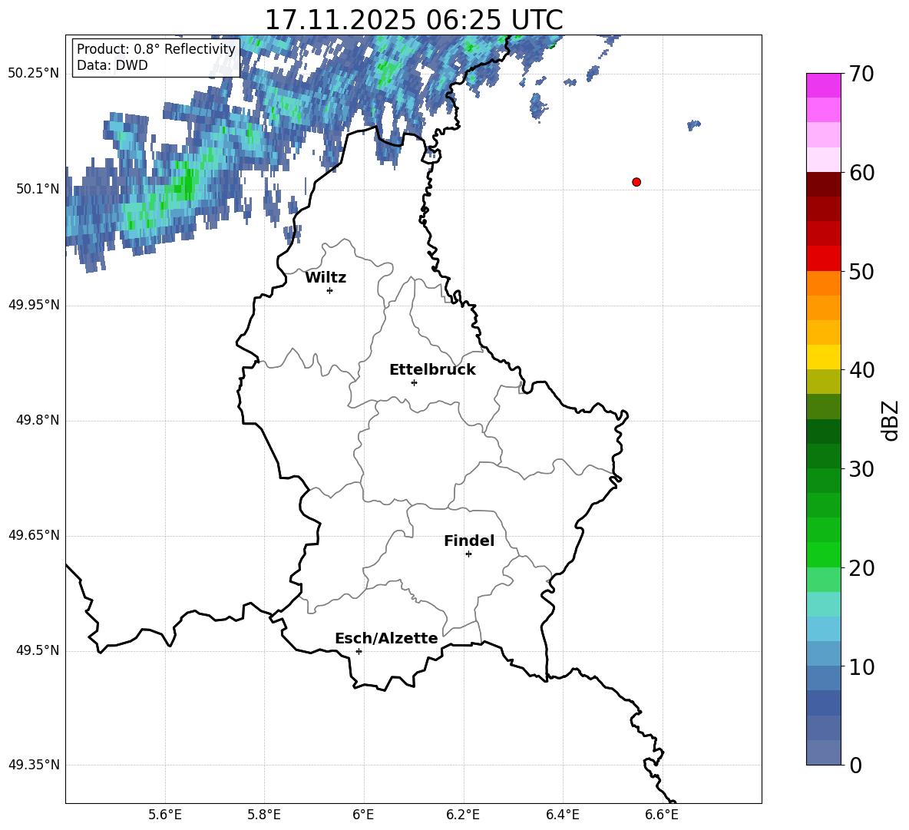This screenshot has width=909, height=830.
Task: Click the Esch/Alzette city label
Action: pyautogui.click(x=386, y=638)
